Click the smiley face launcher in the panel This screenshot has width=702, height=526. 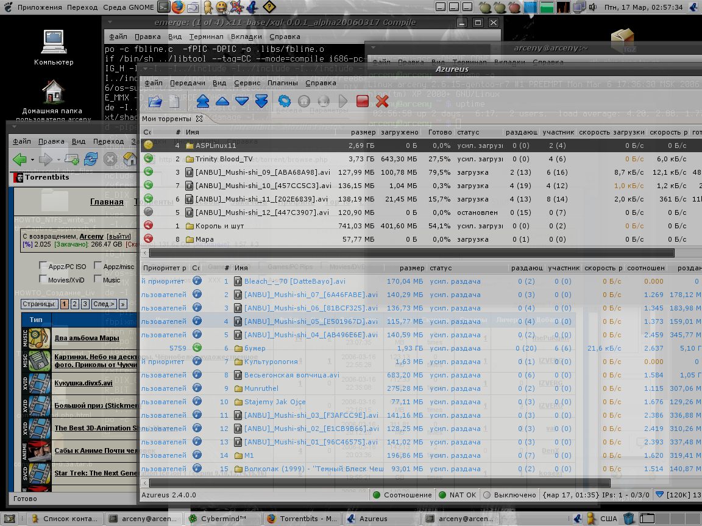(222, 7)
